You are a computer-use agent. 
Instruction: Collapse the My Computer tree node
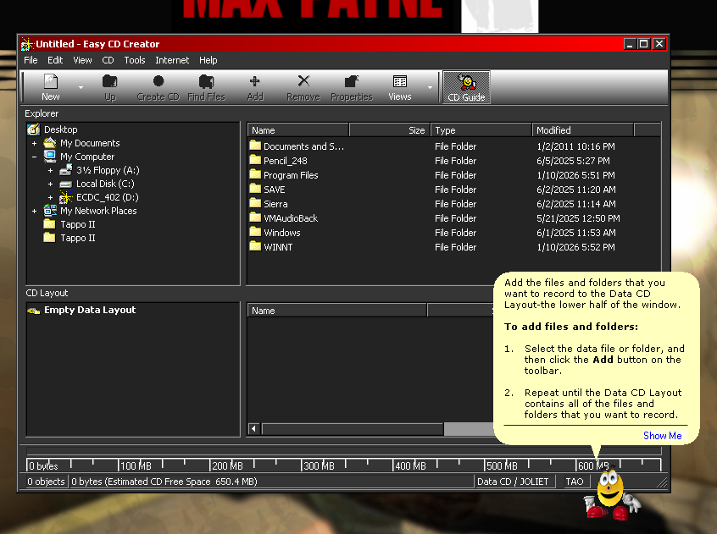35,157
